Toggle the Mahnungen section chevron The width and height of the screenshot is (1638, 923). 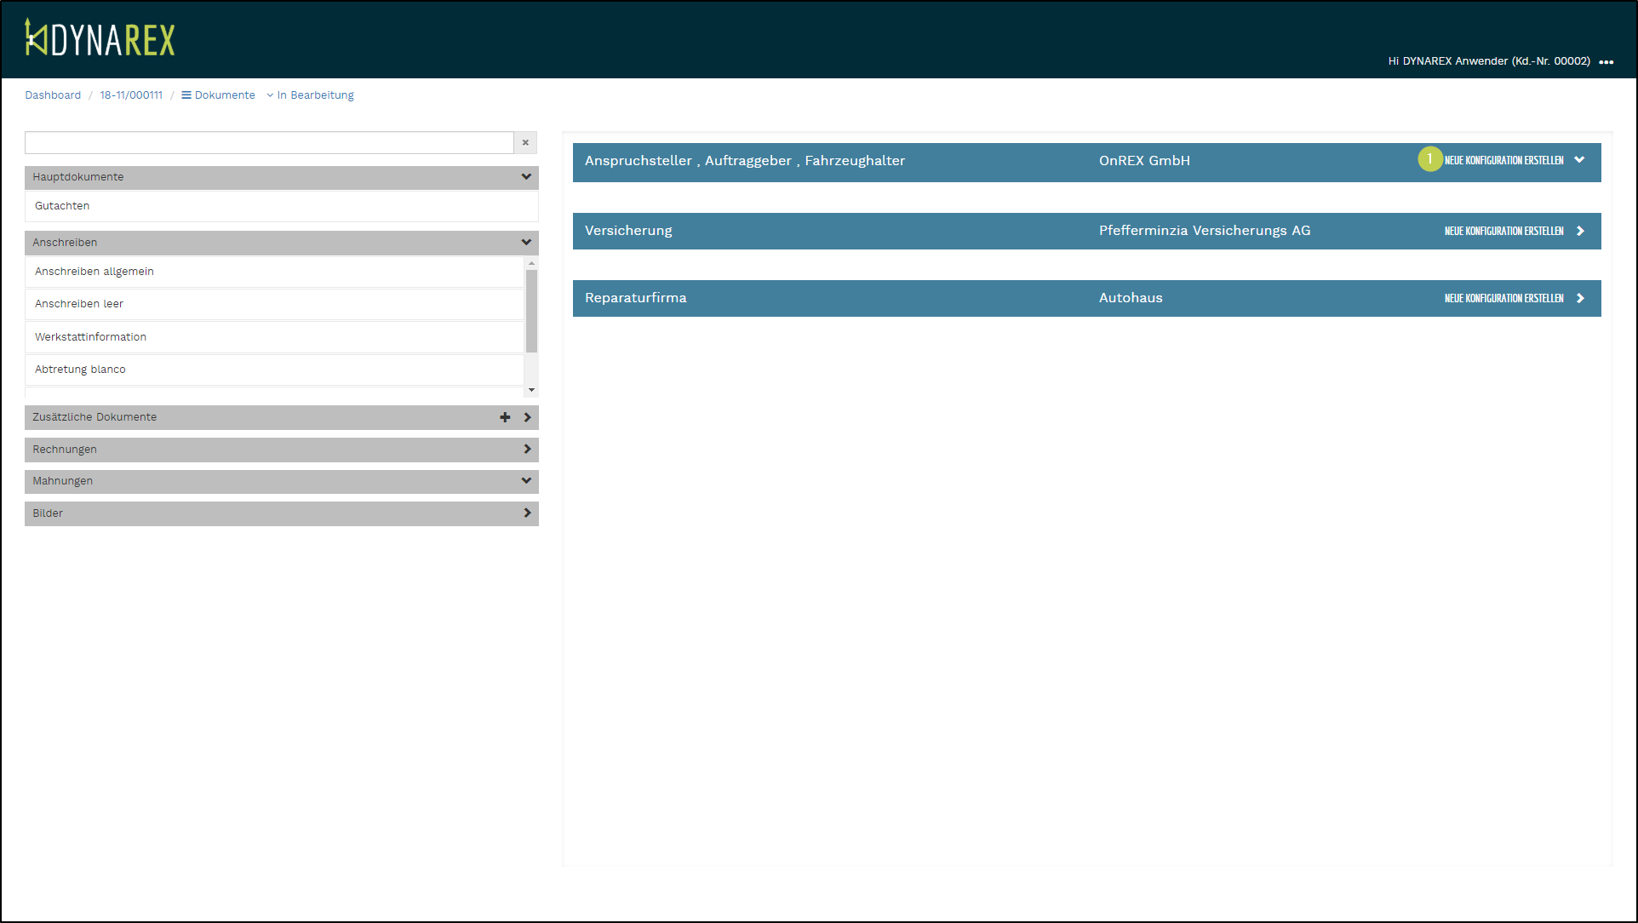click(526, 481)
